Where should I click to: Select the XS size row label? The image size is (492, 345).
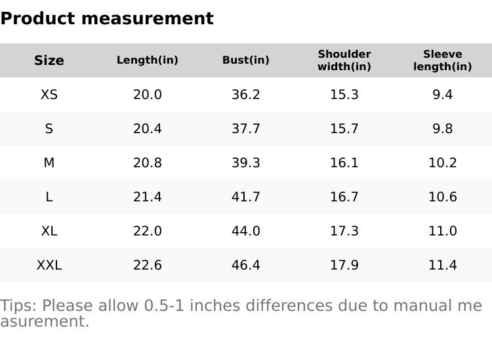tap(49, 94)
